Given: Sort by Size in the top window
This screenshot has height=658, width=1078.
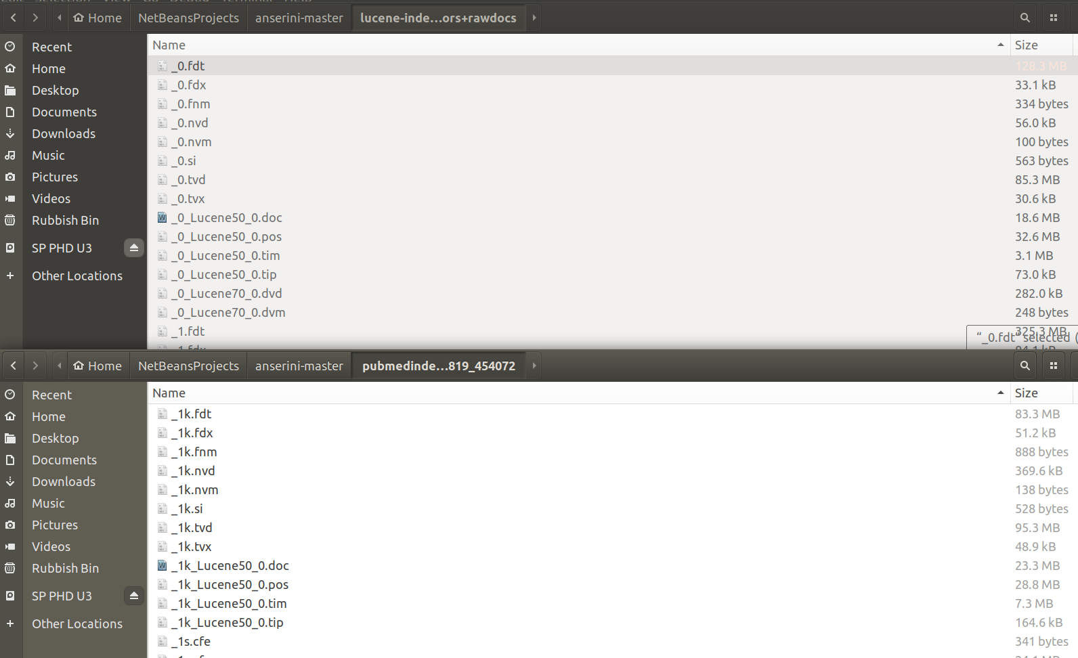Looking at the screenshot, I should click(x=1041, y=45).
